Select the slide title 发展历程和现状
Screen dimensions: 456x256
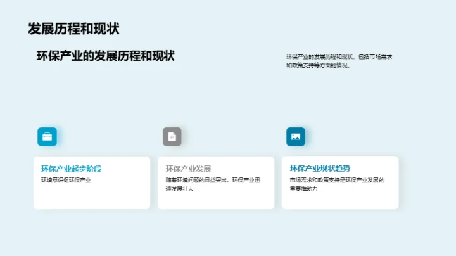click(x=73, y=29)
